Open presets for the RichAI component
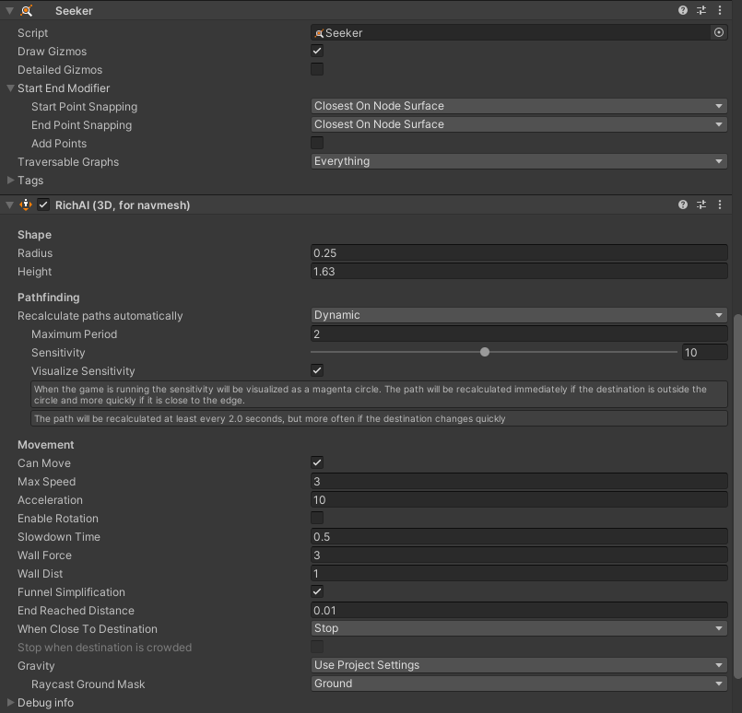Image resolution: width=742 pixels, height=713 pixels. tap(701, 205)
